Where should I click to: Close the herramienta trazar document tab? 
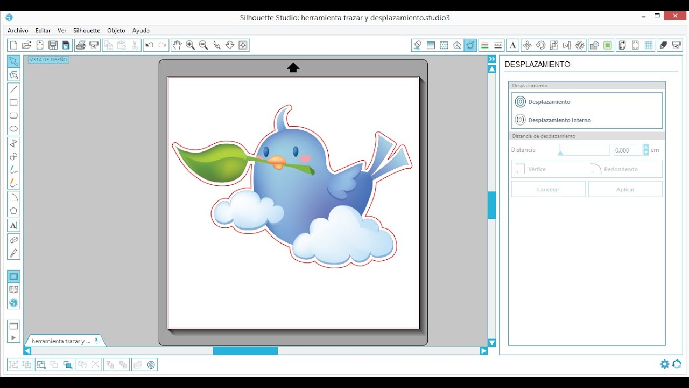(96, 339)
